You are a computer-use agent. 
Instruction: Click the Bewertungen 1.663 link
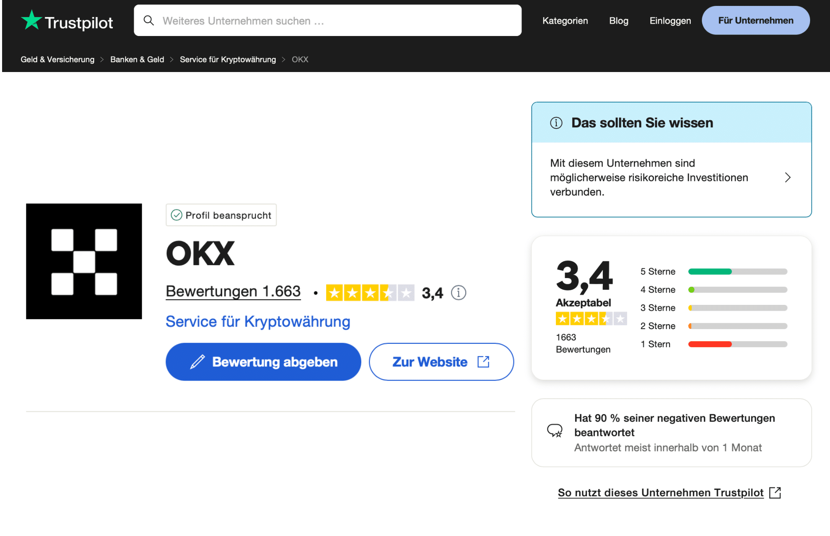[233, 291]
